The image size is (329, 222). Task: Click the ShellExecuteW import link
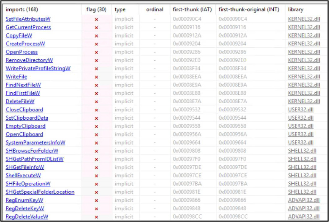tap(23, 175)
